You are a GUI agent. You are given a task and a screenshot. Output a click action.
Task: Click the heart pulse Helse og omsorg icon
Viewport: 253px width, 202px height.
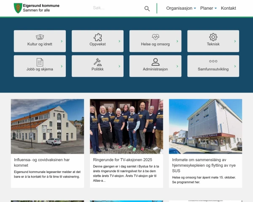pos(155,37)
